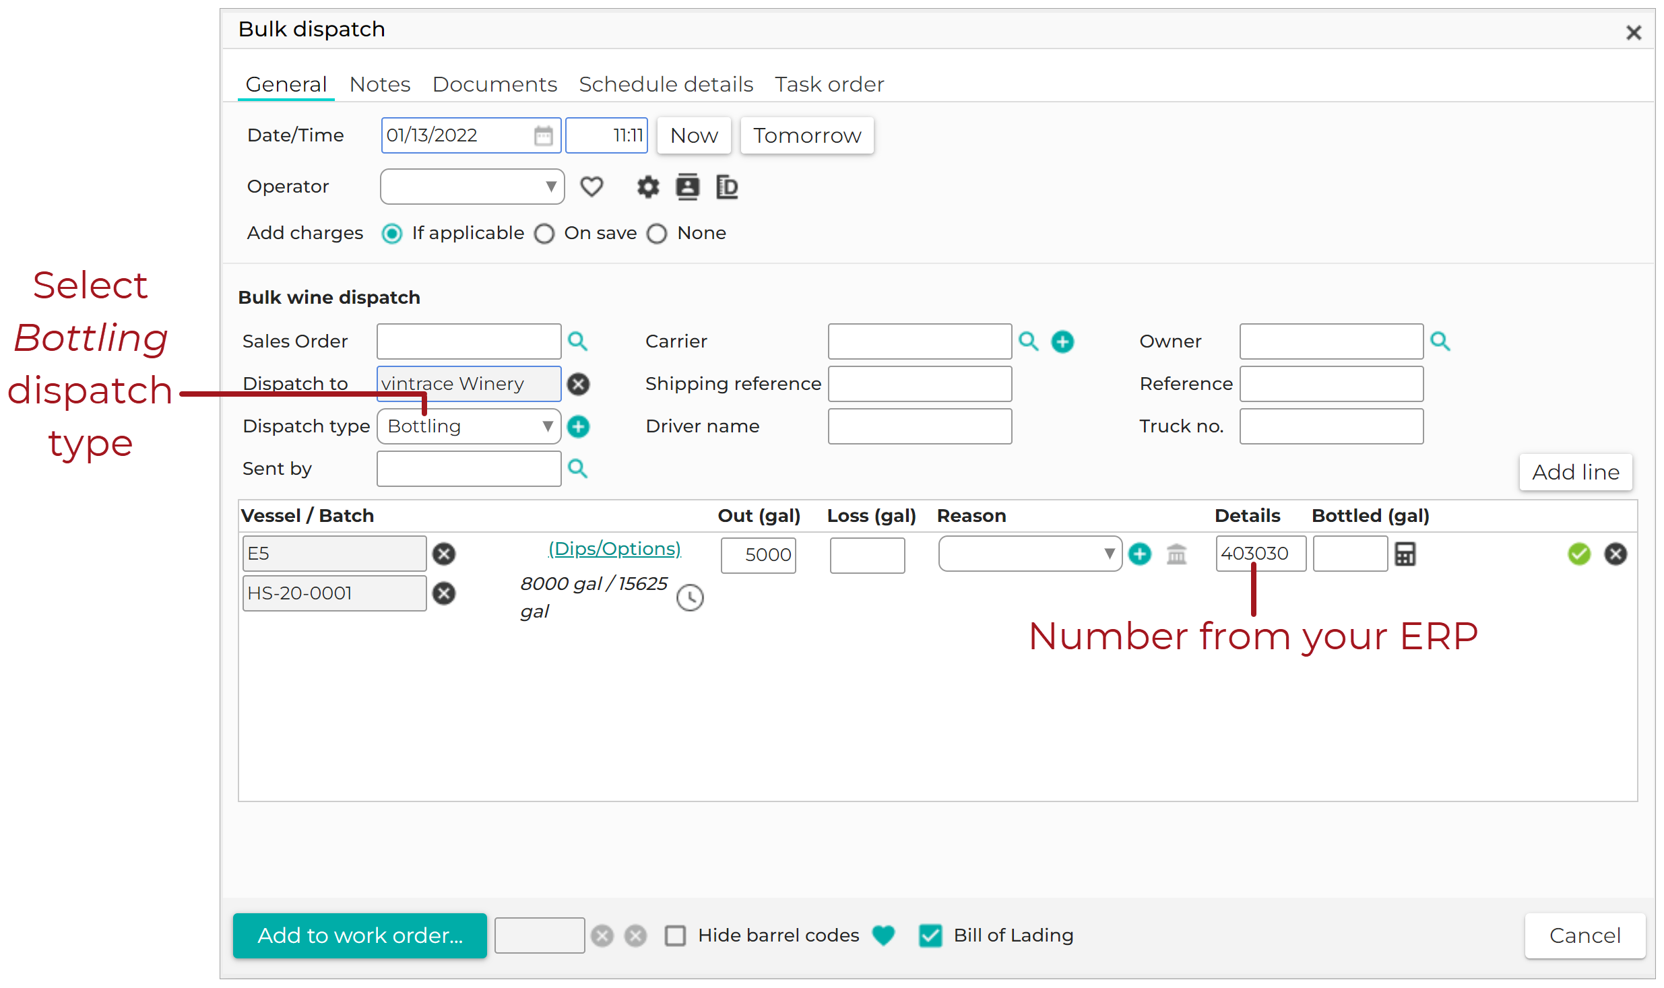Click the work order number field
This screenshot has width=1664, height=988.
click(x=539, y=935)
